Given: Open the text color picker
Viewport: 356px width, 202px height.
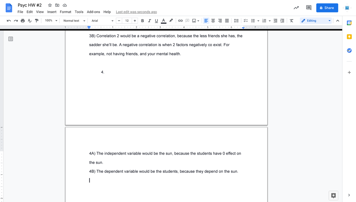Looking at the screenshot, I should [x=163, y=20].
